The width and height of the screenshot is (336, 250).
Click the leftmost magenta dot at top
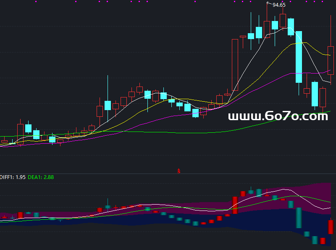tap(36, 2)
